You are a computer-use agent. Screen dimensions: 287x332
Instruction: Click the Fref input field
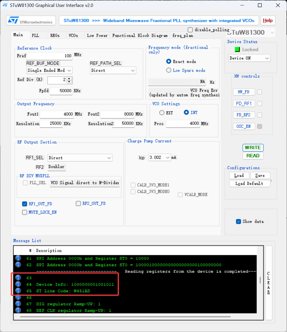[x=50, y=56]
